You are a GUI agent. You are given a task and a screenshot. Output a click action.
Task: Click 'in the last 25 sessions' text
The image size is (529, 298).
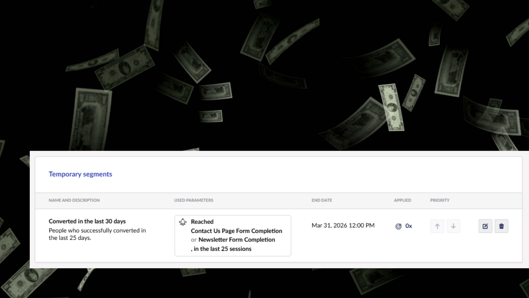pyautogui.click(x=222, y=249)
